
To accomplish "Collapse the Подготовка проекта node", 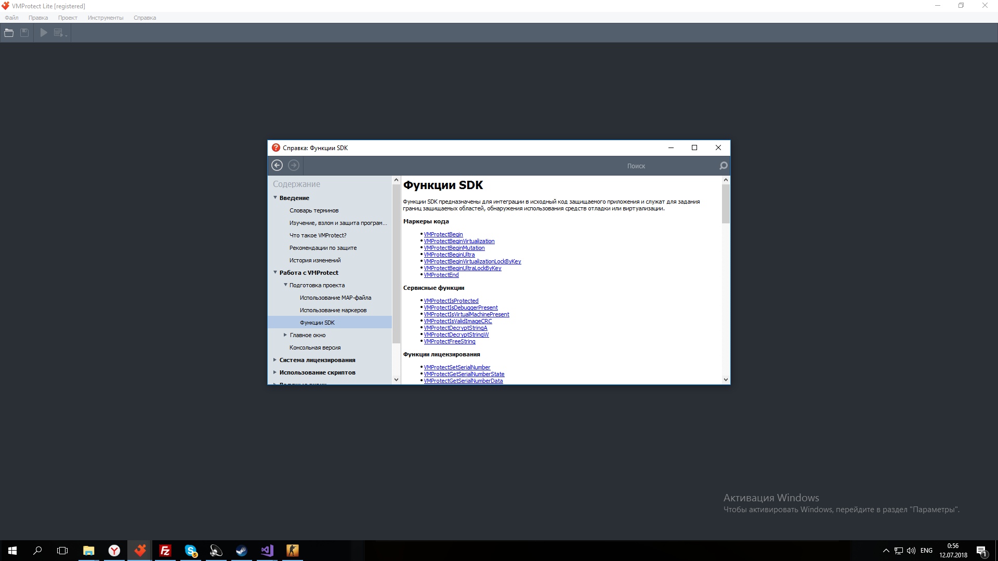I will point(285,285).
